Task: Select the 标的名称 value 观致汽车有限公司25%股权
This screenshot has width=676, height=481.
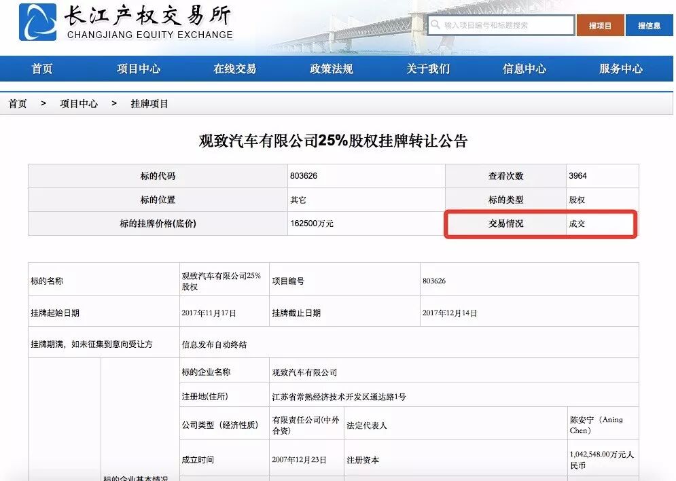Action: click(221, 281)
